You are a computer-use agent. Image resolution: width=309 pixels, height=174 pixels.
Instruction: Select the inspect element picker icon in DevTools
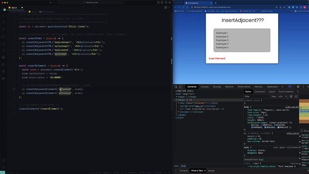176,87
